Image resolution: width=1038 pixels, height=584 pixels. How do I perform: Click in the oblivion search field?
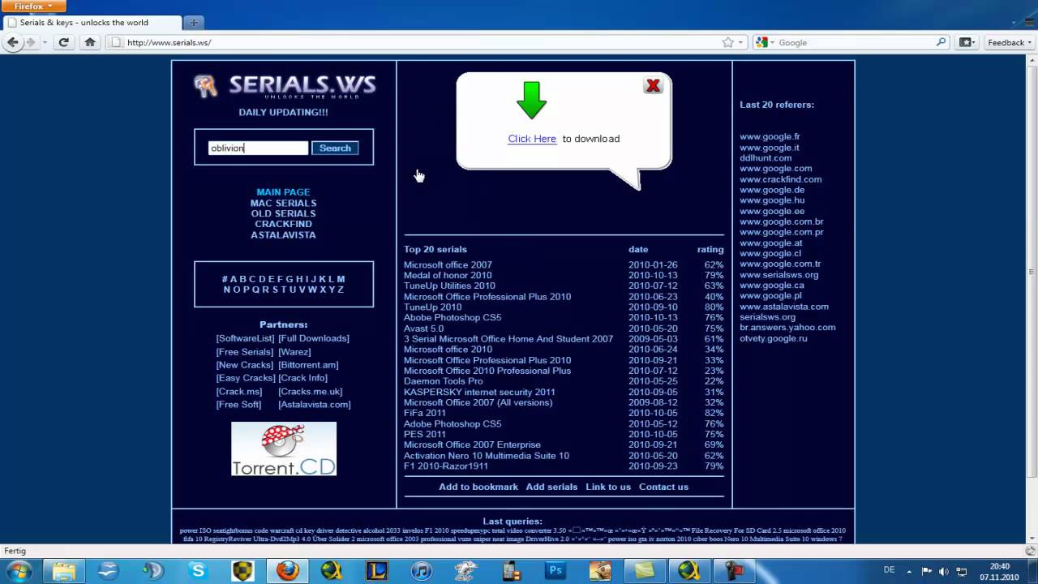(258, 148)
